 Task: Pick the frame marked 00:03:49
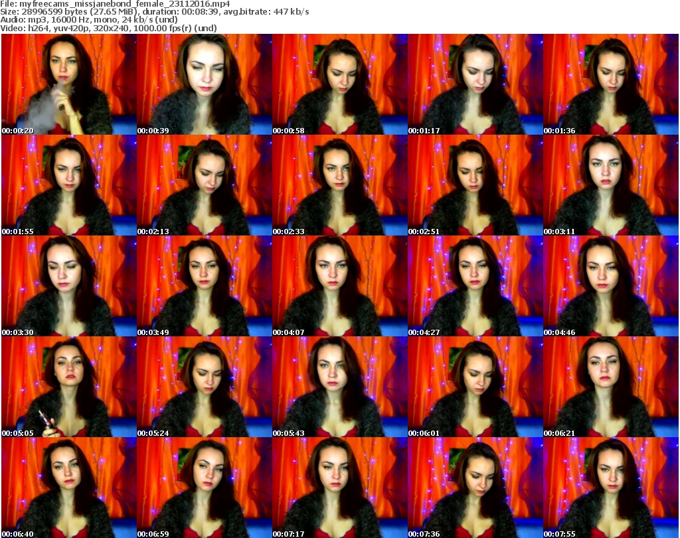coord(205,287)
